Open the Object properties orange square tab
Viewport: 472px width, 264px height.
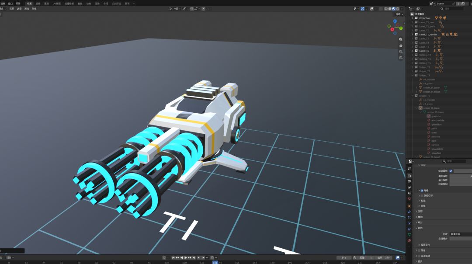coord(409,206)
